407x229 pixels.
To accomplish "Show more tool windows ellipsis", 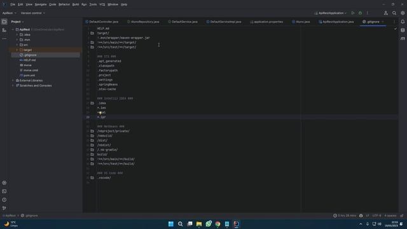I will tap(4, 39).
